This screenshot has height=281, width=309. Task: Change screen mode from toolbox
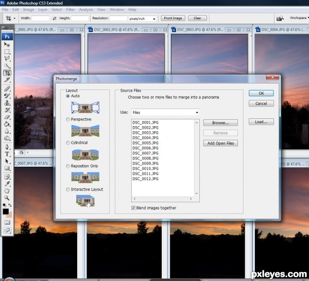pos(7,230)
